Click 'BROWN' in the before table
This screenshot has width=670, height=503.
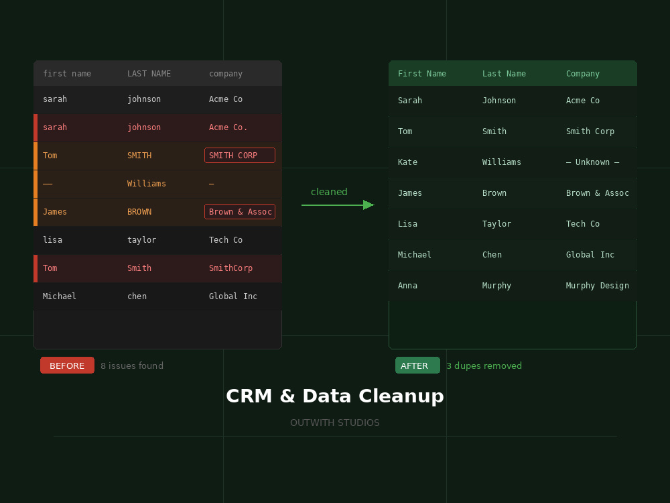[x=139, y=212]
